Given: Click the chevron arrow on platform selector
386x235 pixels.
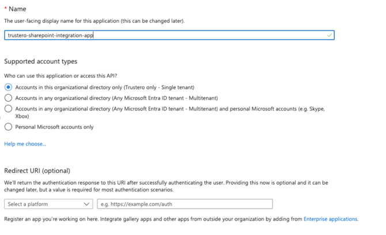Looking at the screenshot, I should [86, 204].
